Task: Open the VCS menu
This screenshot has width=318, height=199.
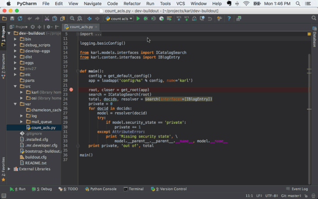Action: coord(181,3)
